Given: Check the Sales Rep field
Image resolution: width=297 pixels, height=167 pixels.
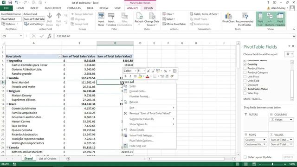Looking at the screenshot, I should tap(245, 93).
